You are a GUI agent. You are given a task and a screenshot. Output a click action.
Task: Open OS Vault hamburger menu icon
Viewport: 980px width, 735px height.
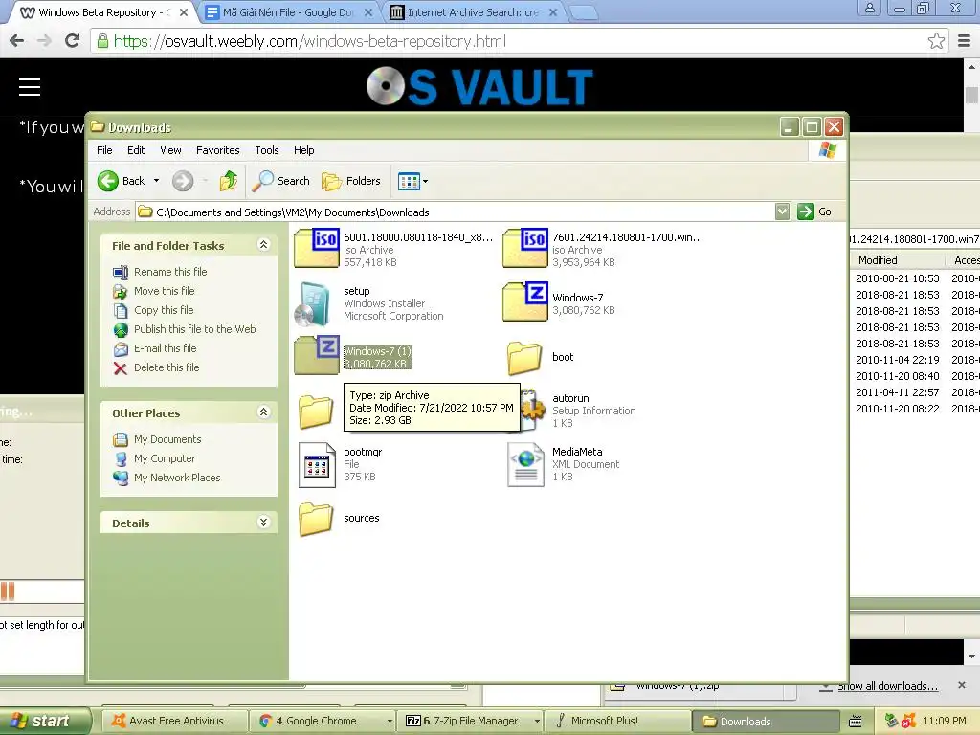coord(30,87)
